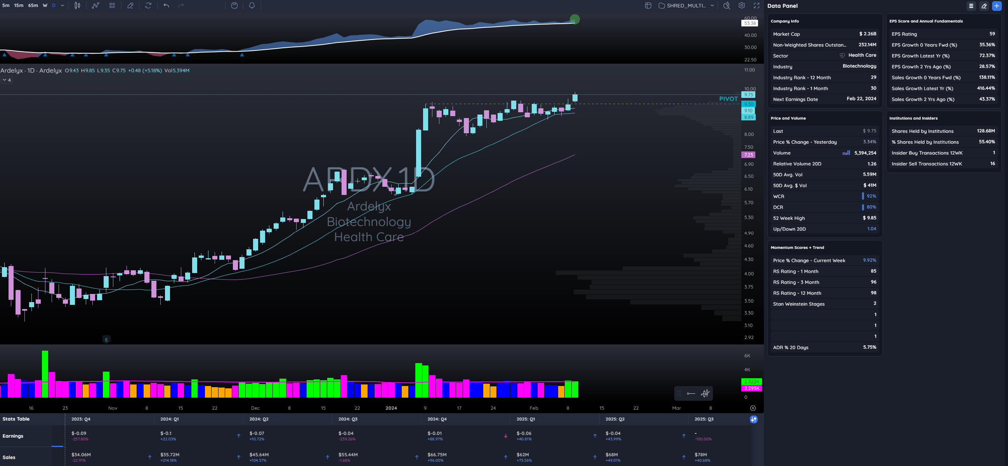Undo the last chart action
The height and width of the screenshot is (466, 1008).
166,5
